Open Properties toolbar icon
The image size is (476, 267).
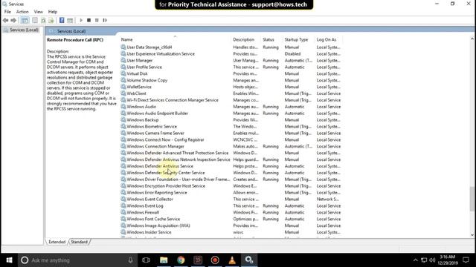click(x=35, y=20)
